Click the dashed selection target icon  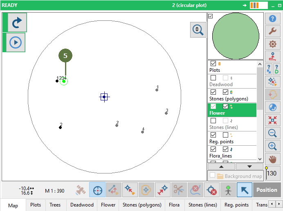click(272, 82)
